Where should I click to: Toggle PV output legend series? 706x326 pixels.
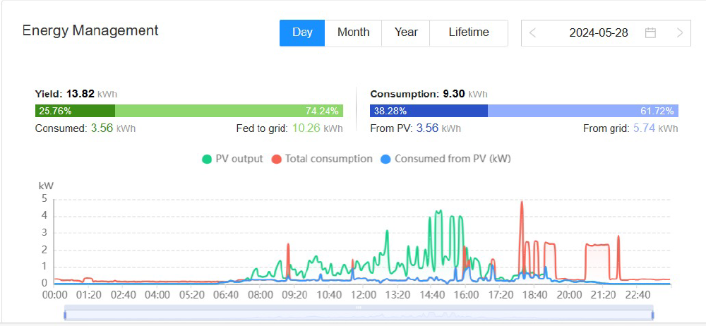click(x=239, y=159)
